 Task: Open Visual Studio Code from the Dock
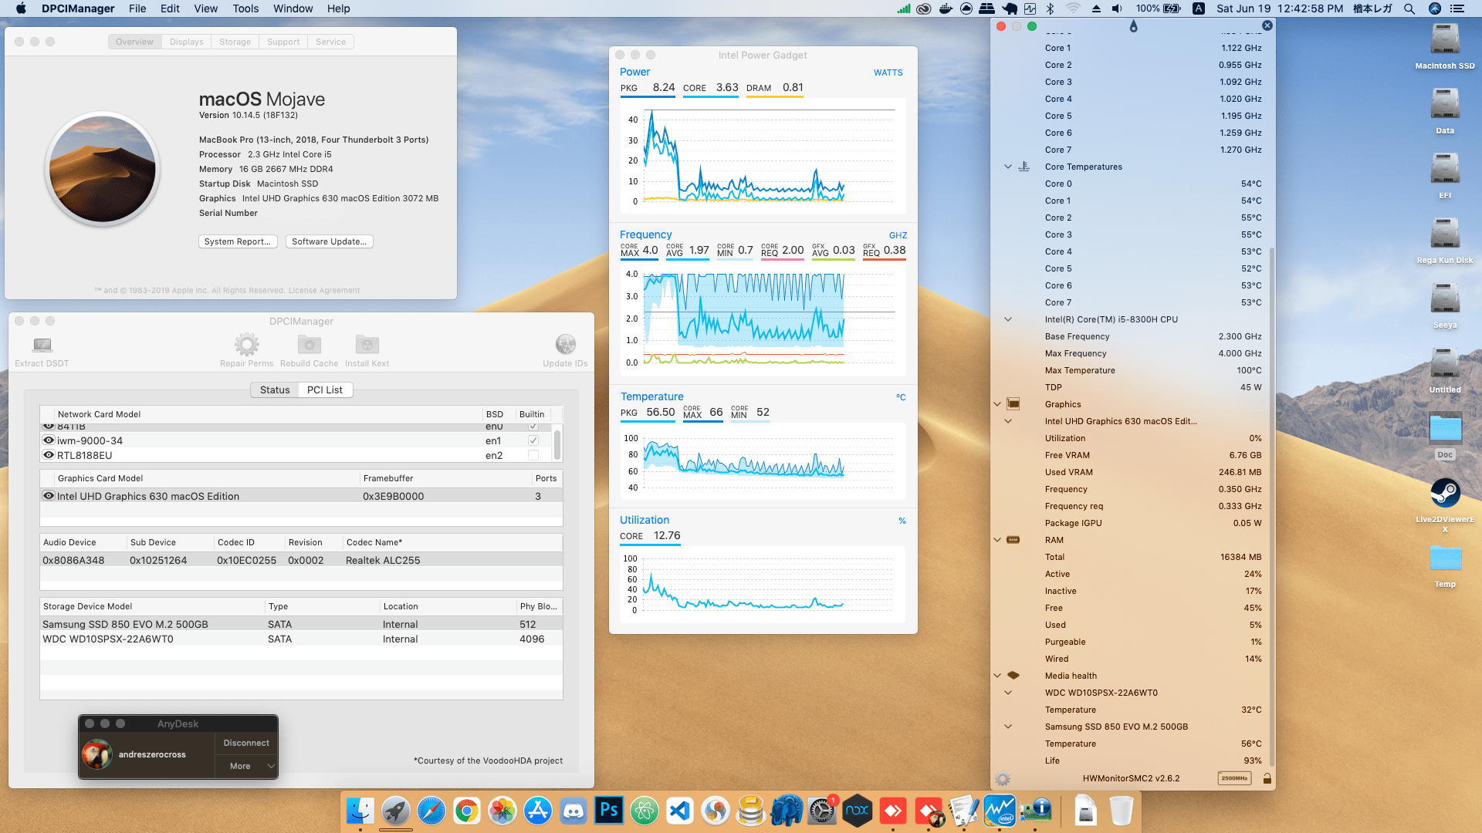[680, 811]
